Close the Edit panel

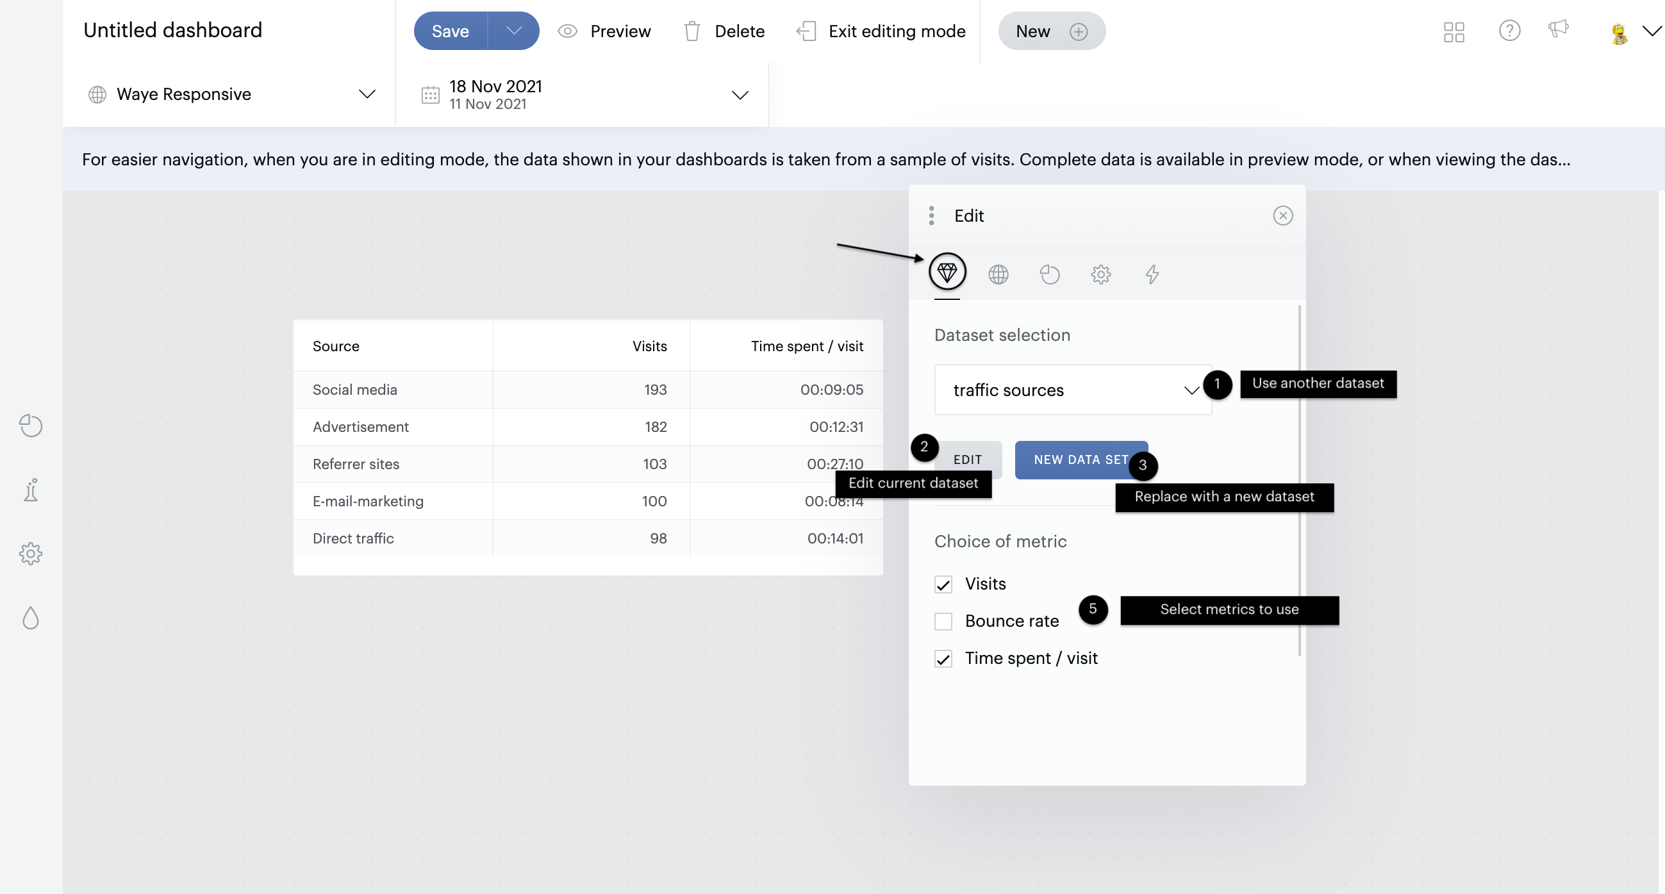(x=1282, y=216)
